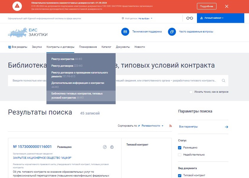The image size is (249, 178).
Task: Click the Подробнее button in banner
Action: click(x=206, y=6)
